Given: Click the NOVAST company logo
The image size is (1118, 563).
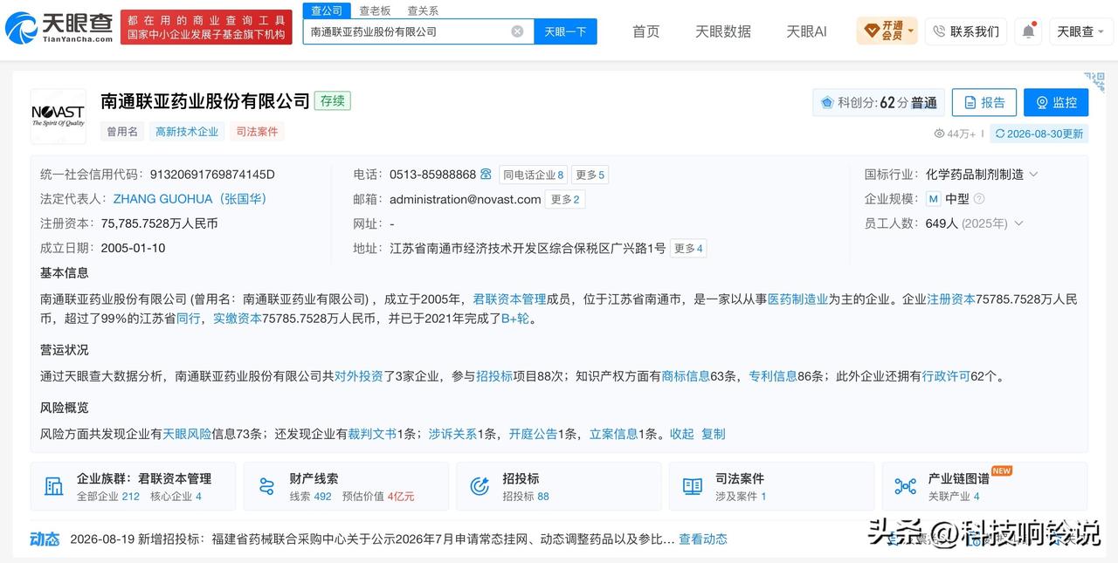Looking at the screenshot, I should click(59, 116).
